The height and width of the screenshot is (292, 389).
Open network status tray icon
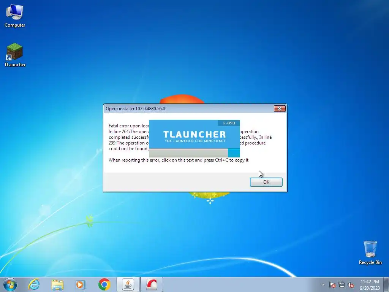pyautogui.click(x=342, y=285)
